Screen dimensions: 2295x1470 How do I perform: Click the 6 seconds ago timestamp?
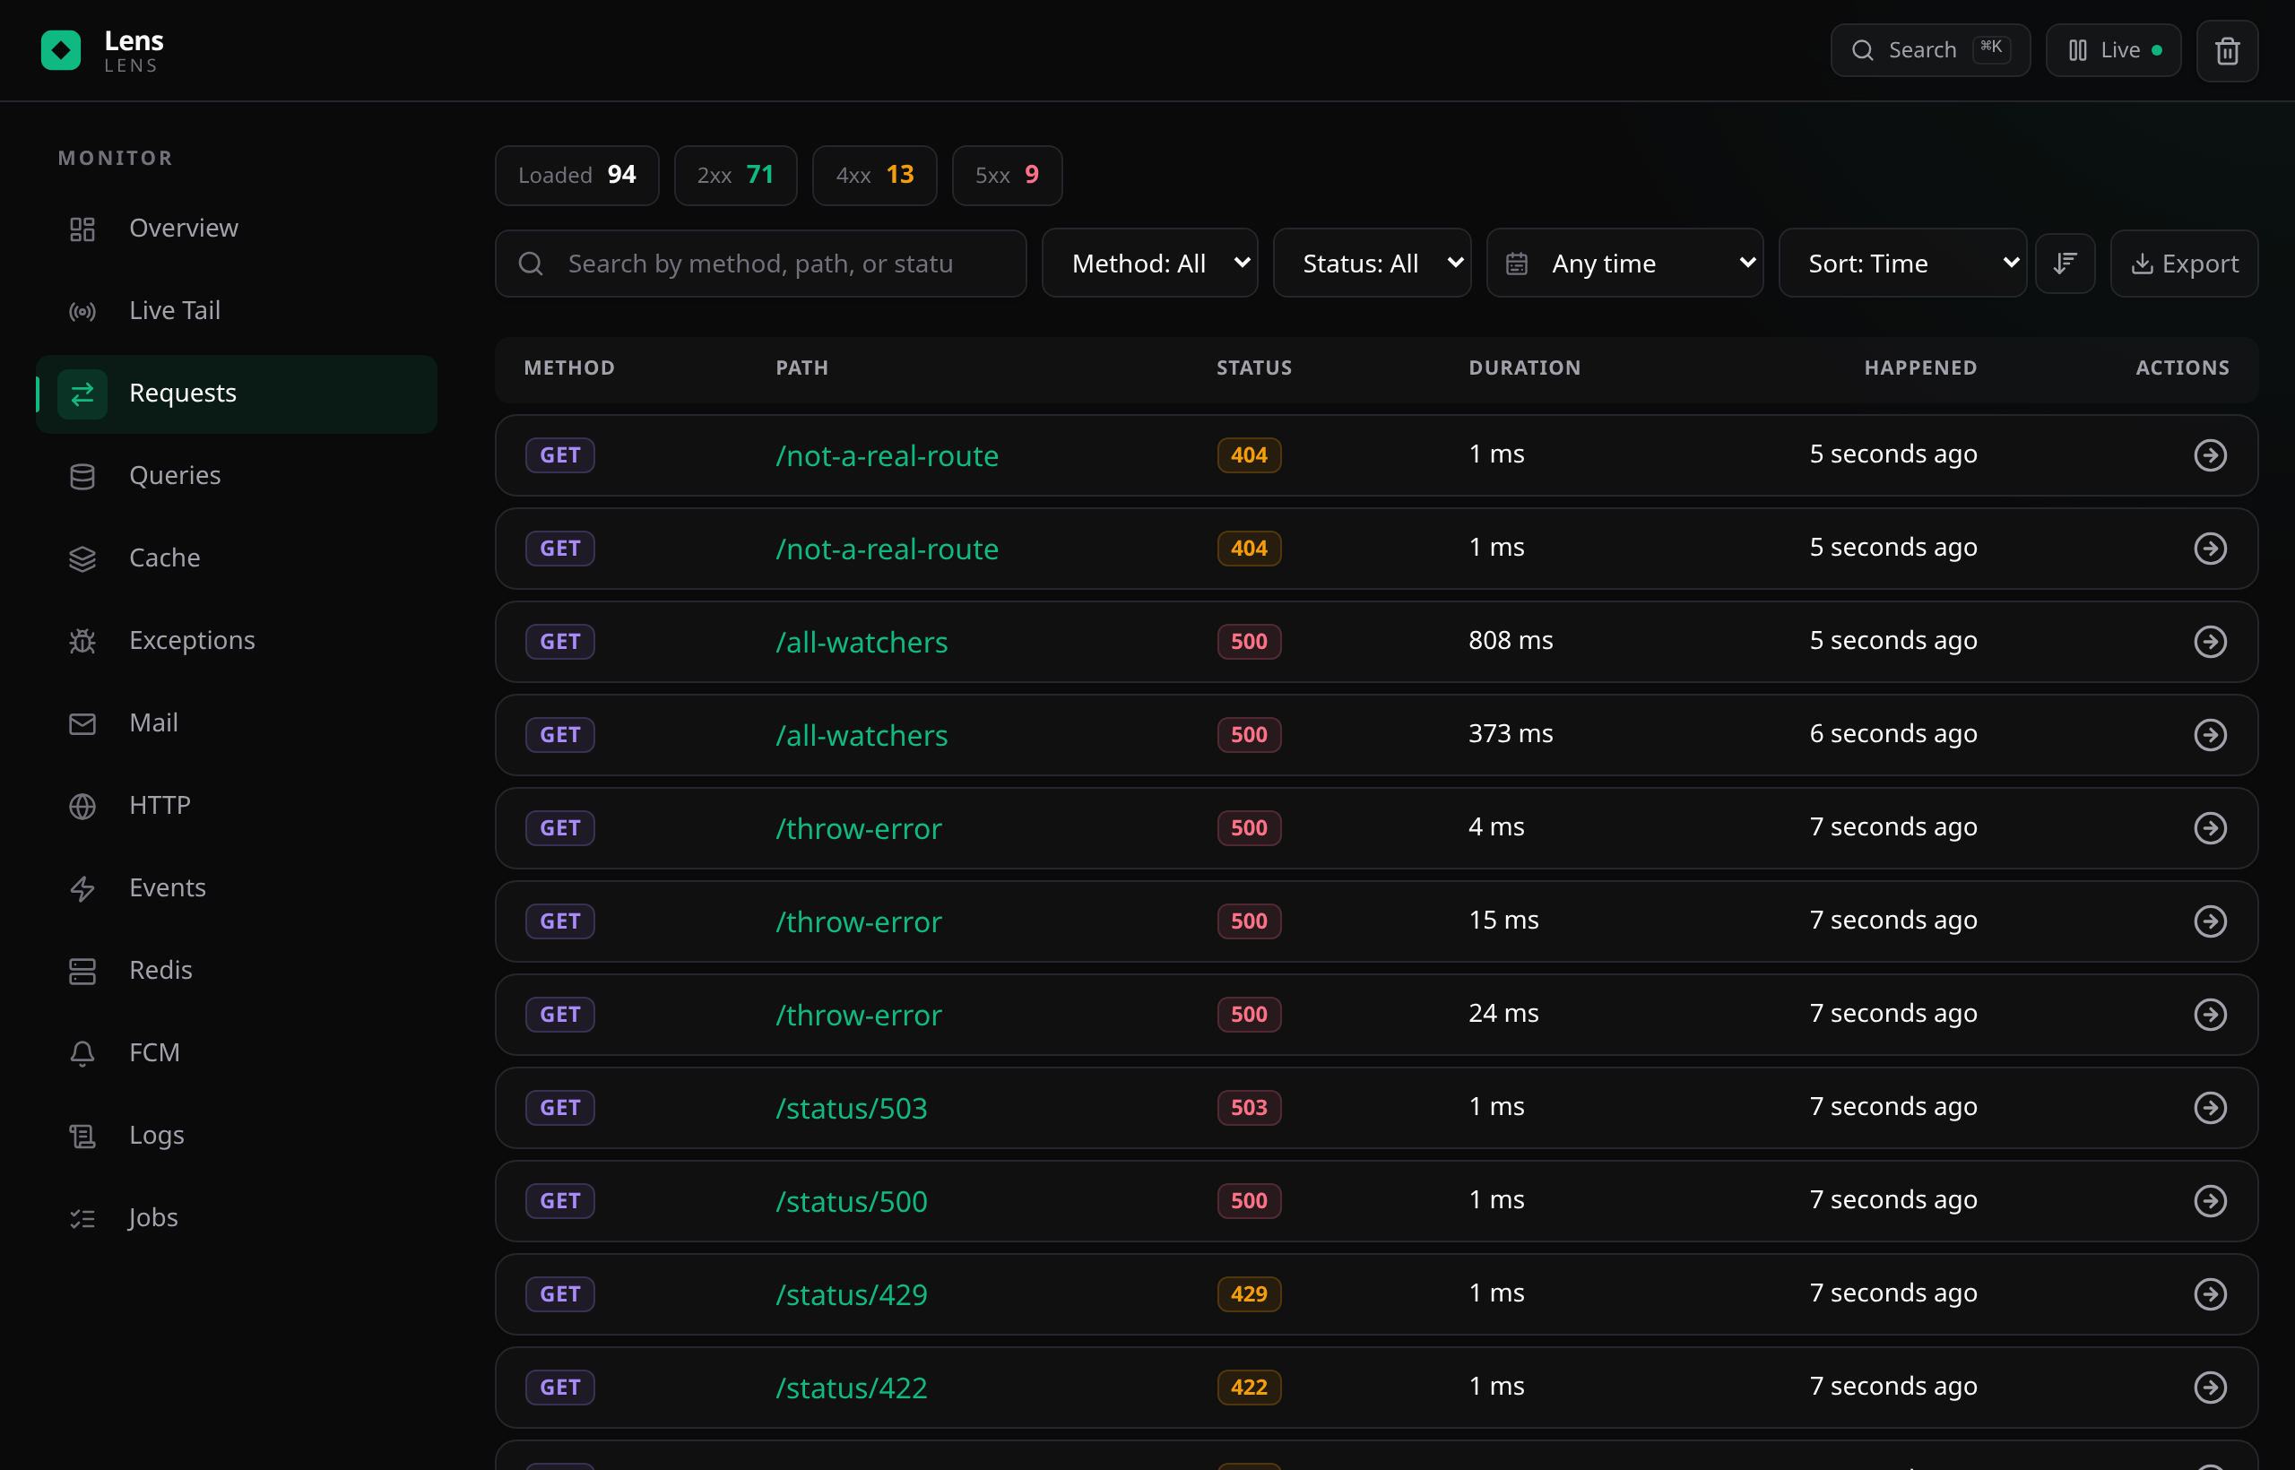coord(1893,734)
